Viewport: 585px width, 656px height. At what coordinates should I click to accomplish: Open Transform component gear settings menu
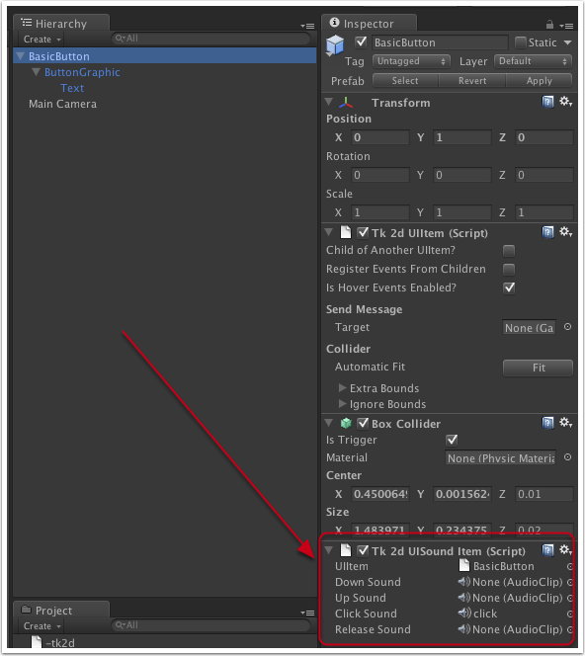(566, 102)
